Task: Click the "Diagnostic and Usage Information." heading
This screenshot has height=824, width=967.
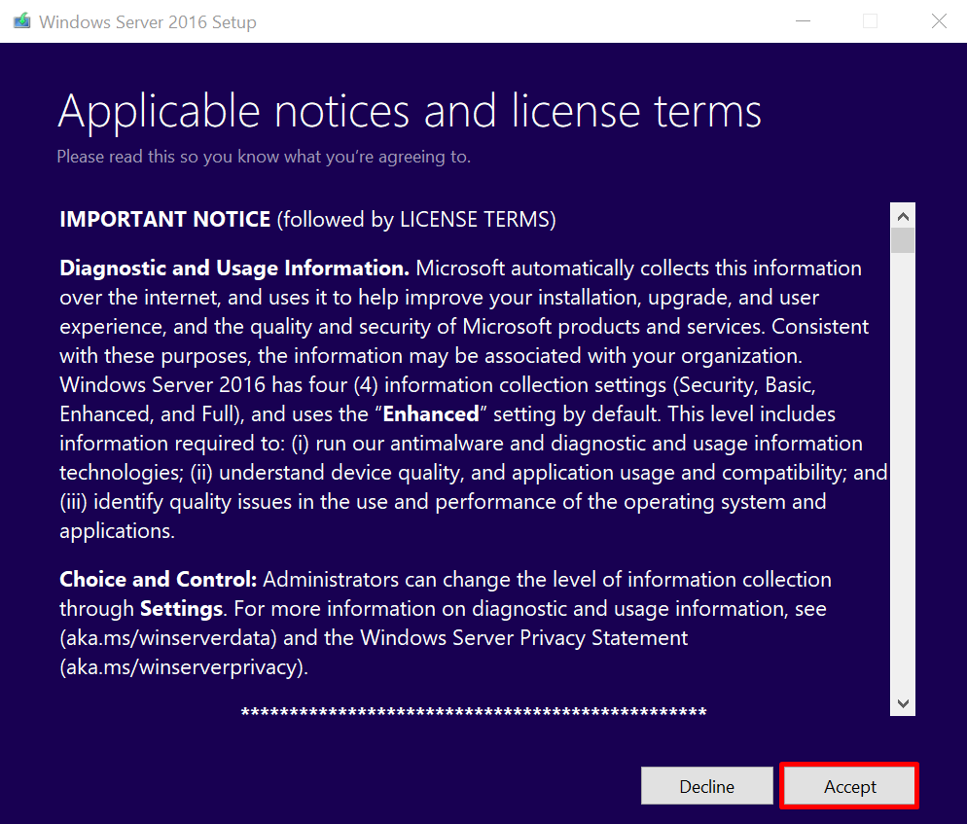Action: [234, 269]
